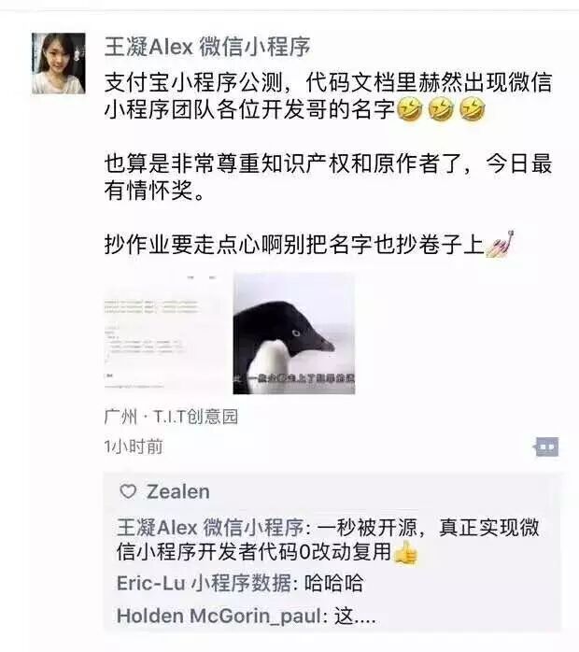The height and width of the screenshot is (652, 579).
Task: Tap the 一秒被开源 comment text
Action: pos(328,540)
